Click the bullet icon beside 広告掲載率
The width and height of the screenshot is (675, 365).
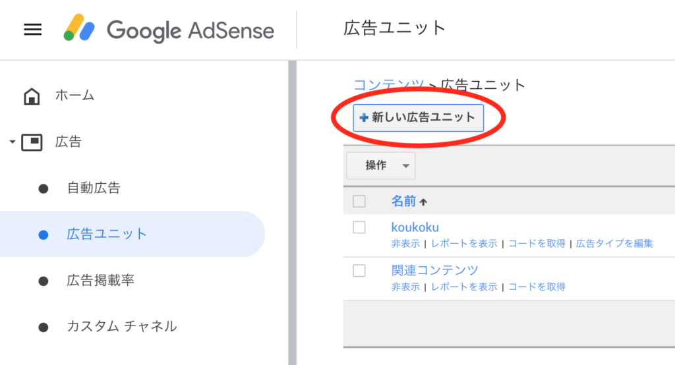(43, 281)
